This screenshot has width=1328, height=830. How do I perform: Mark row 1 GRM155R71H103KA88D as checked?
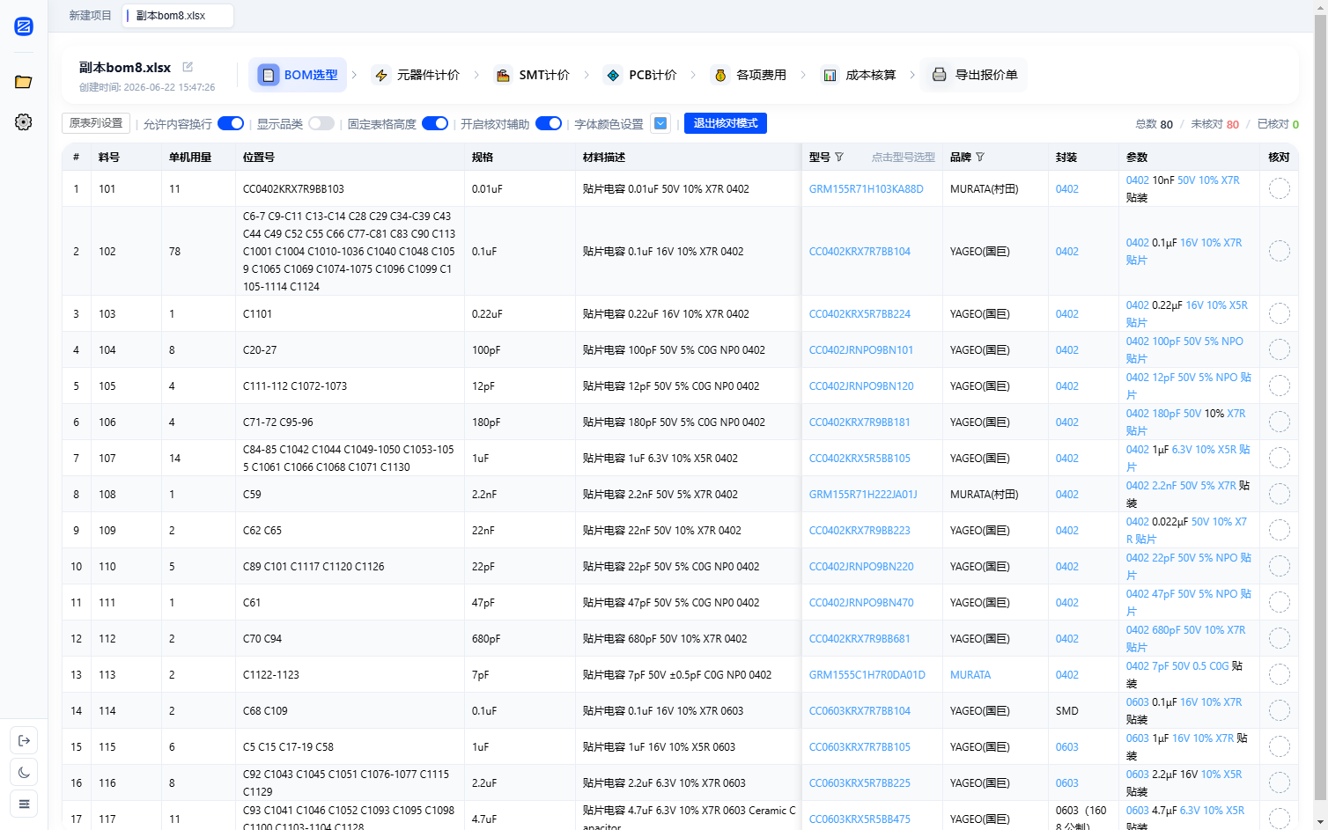pyautogui.click(x=1279, y=188)
